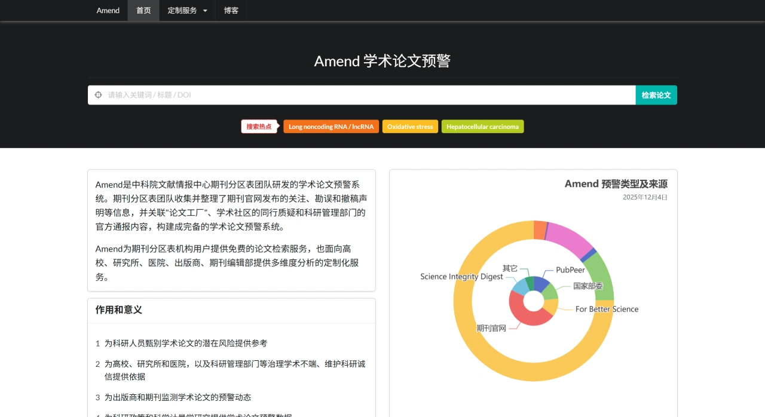
Task: Expand the caret next to 定制服务
Action: (205, 10)
